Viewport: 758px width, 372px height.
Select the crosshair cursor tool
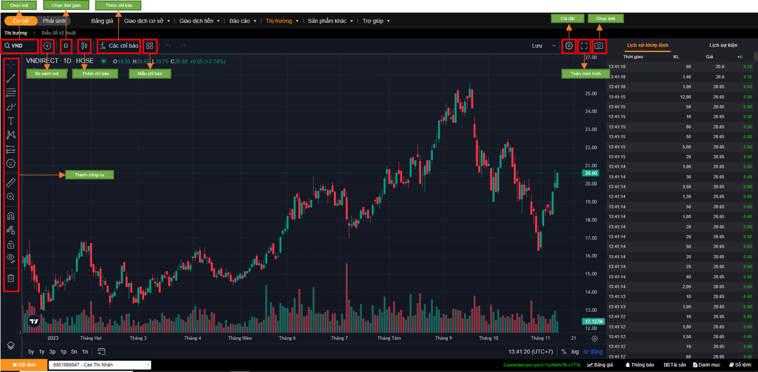pos(11,65)
